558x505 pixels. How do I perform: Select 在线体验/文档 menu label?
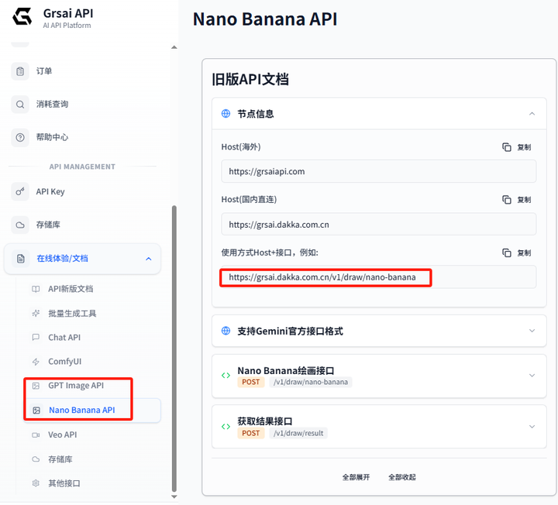coord(62,259)
